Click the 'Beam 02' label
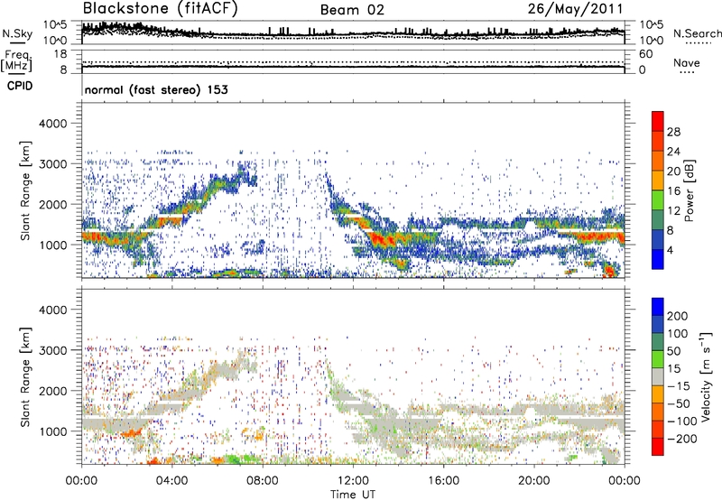This screenshot has width=722, height=500. click(x=352, y=10)
